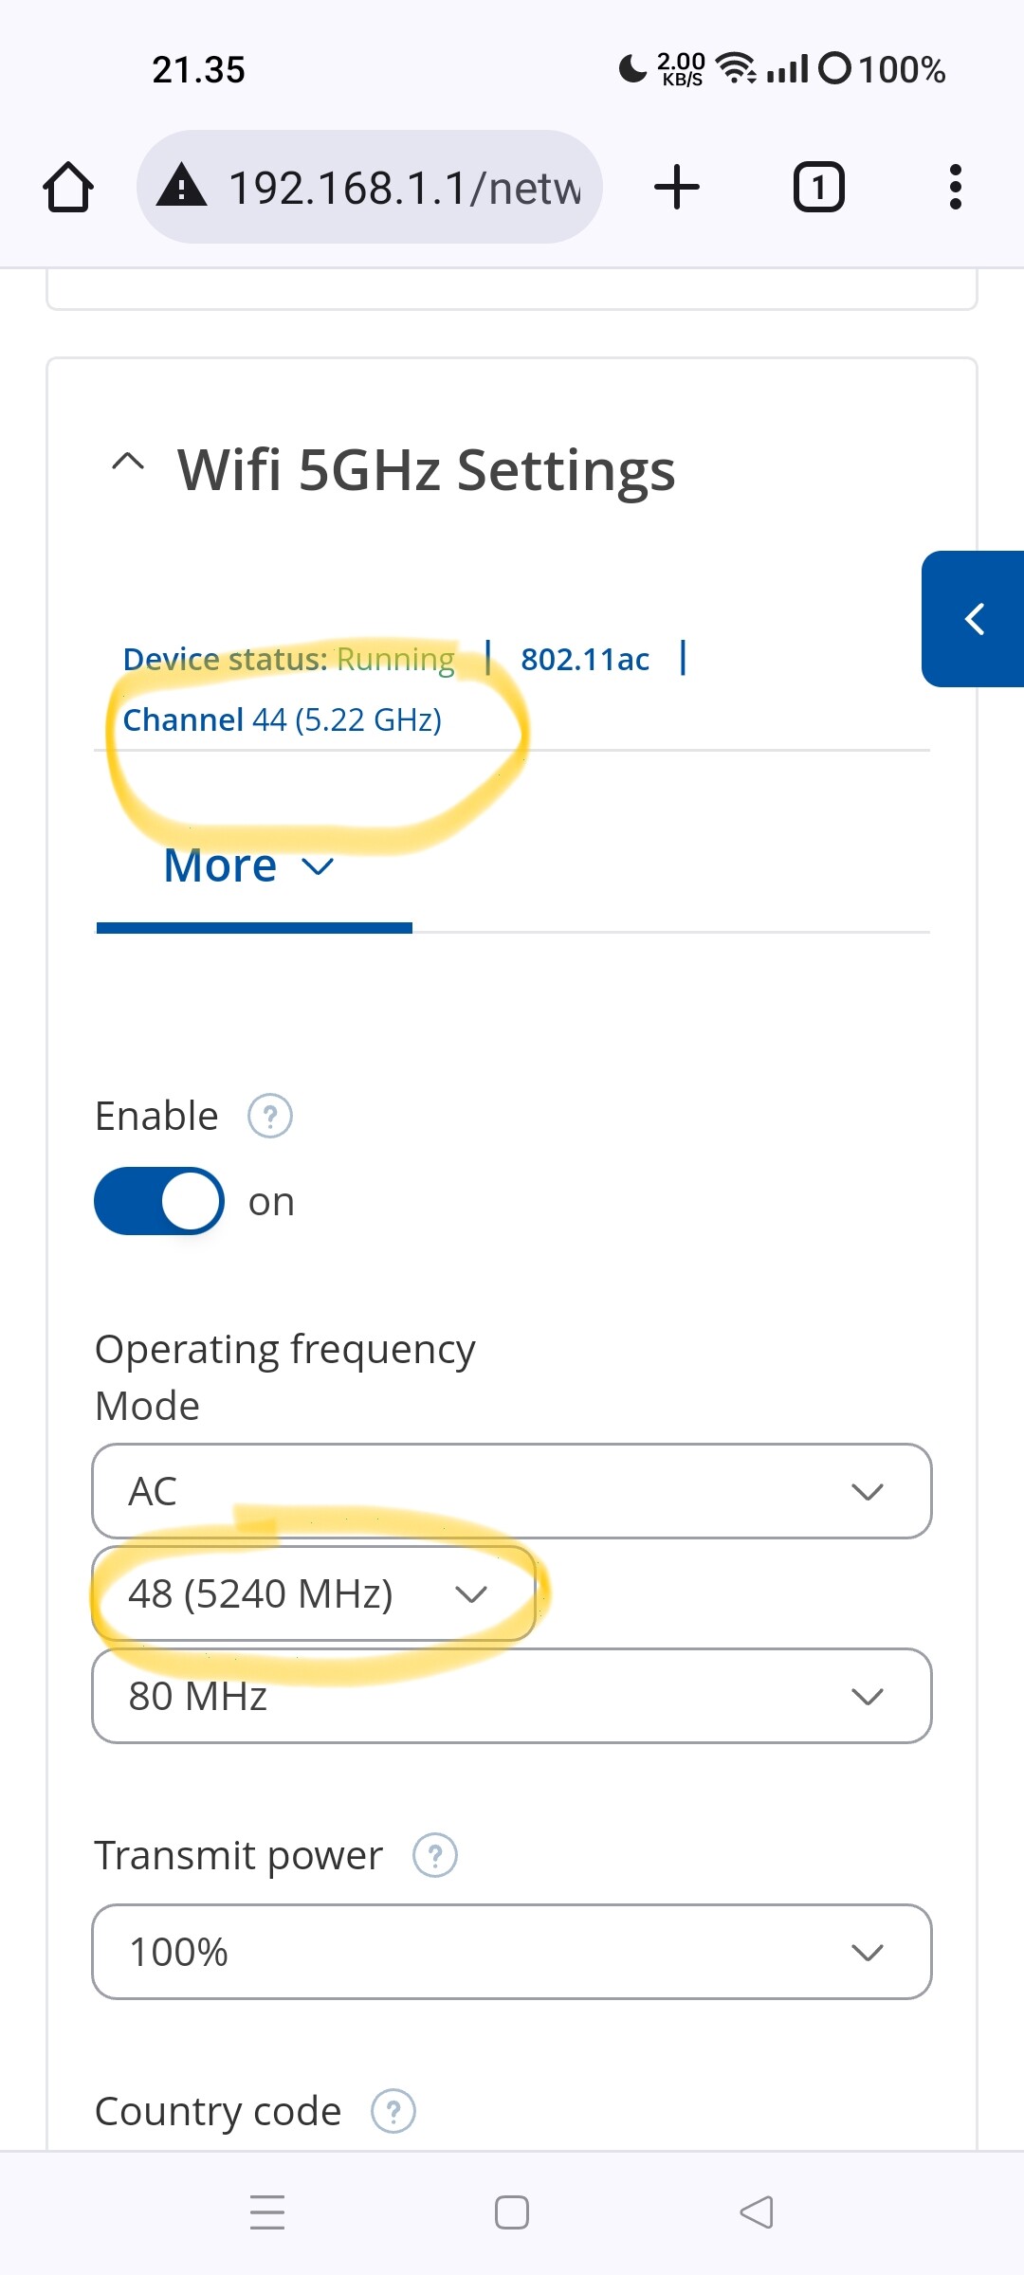1024x2275 pixels.
Task: Tap the browser home icon
Action: click(68, 187)
